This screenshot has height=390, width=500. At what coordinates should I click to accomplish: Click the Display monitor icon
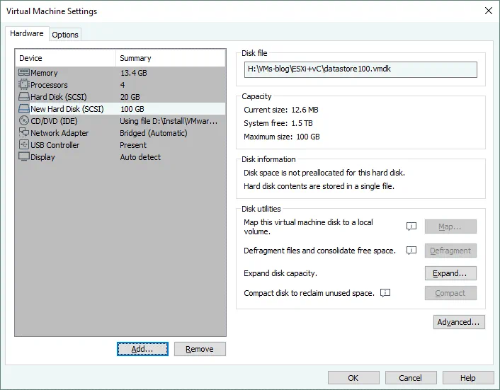[x=23, y=157]
